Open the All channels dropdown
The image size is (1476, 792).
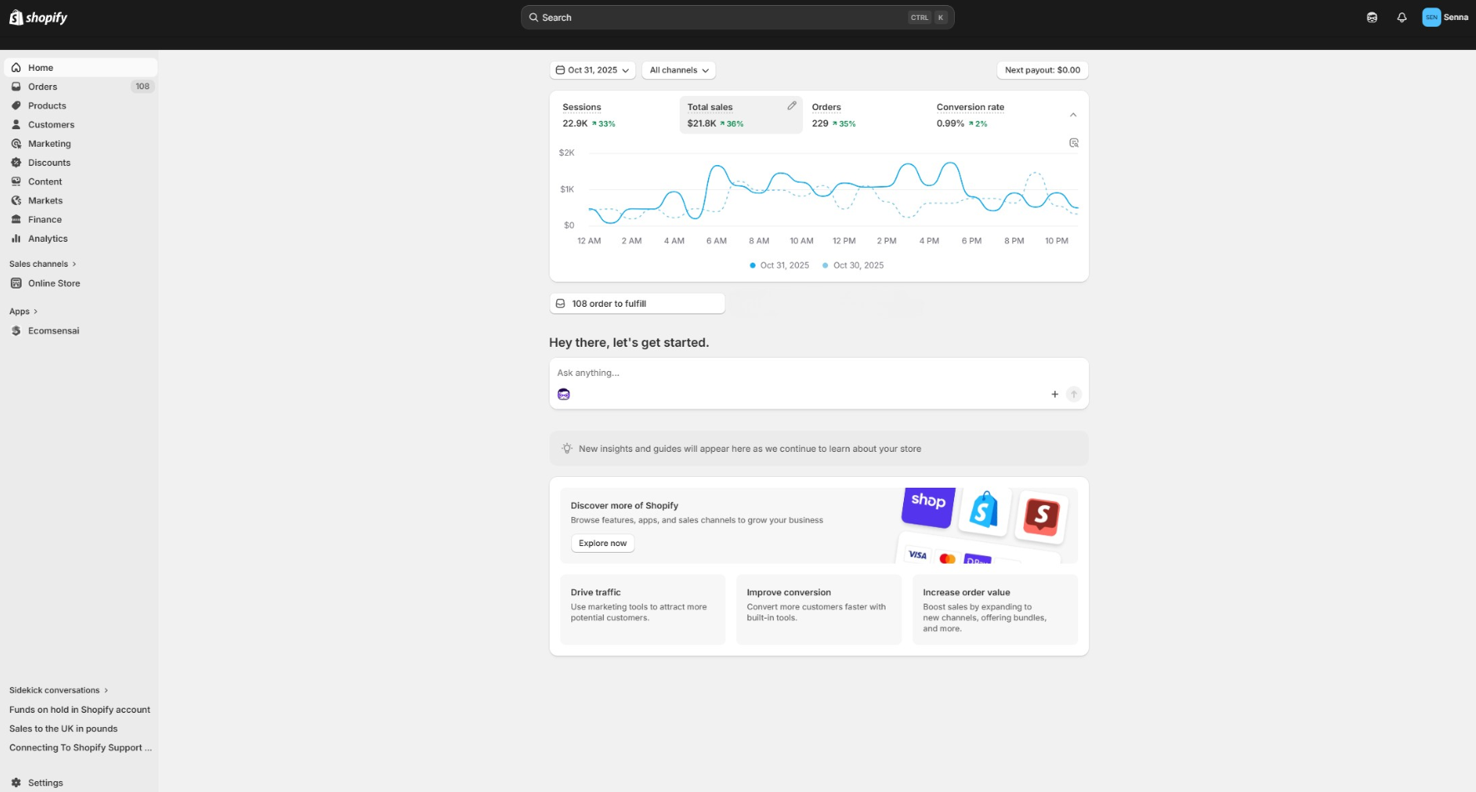(x=678, y=70)
